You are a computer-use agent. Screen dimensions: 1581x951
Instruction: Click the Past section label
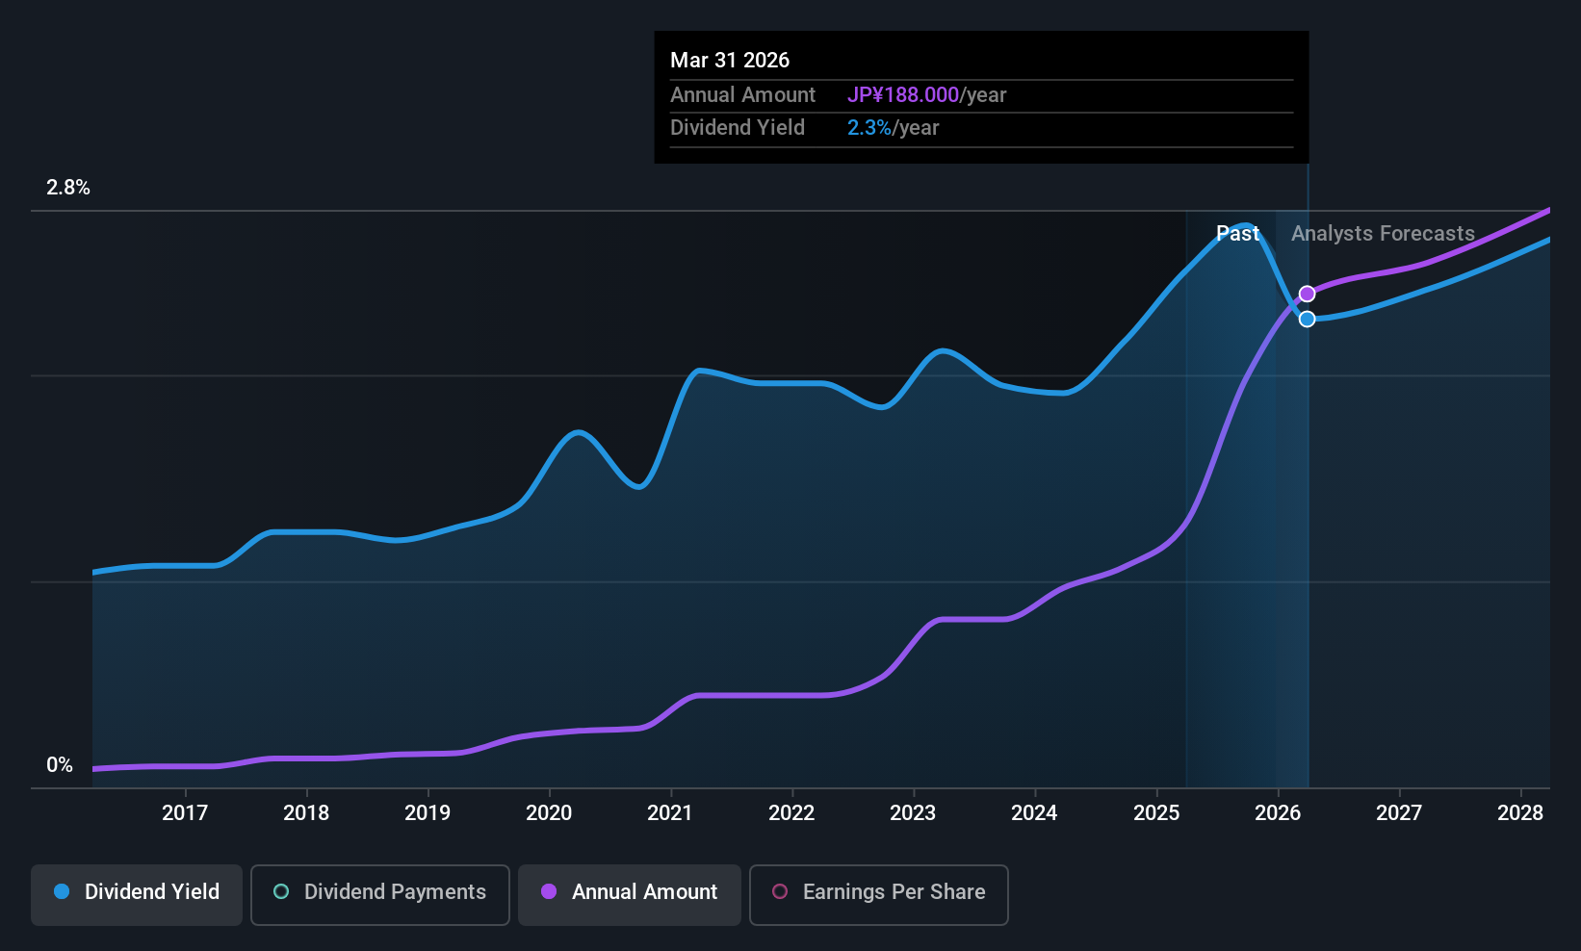1237,234
